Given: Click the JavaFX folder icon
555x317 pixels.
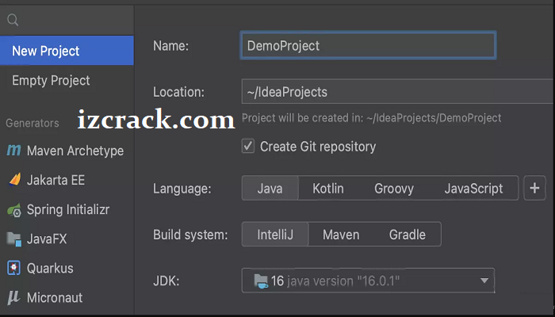Looking at the screenshot, I should pos(14,239).
